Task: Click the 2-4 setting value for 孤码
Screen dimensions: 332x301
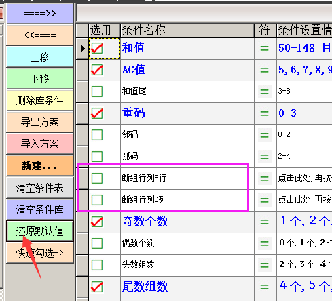Action: point(284,156)
